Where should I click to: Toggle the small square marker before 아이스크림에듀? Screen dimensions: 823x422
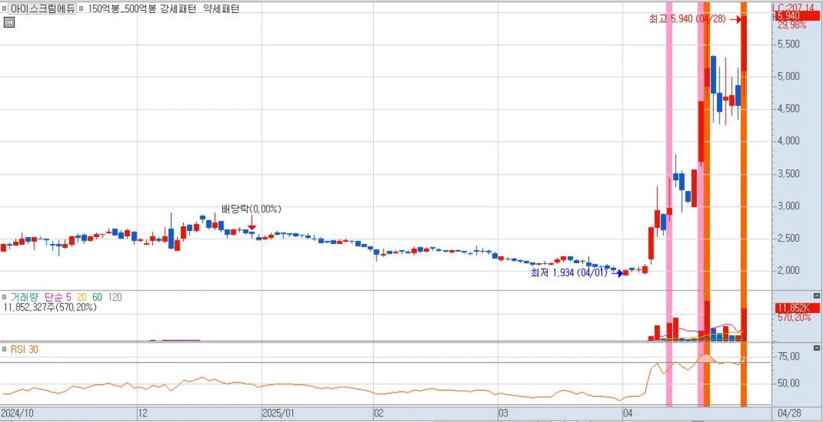(5, 9)
